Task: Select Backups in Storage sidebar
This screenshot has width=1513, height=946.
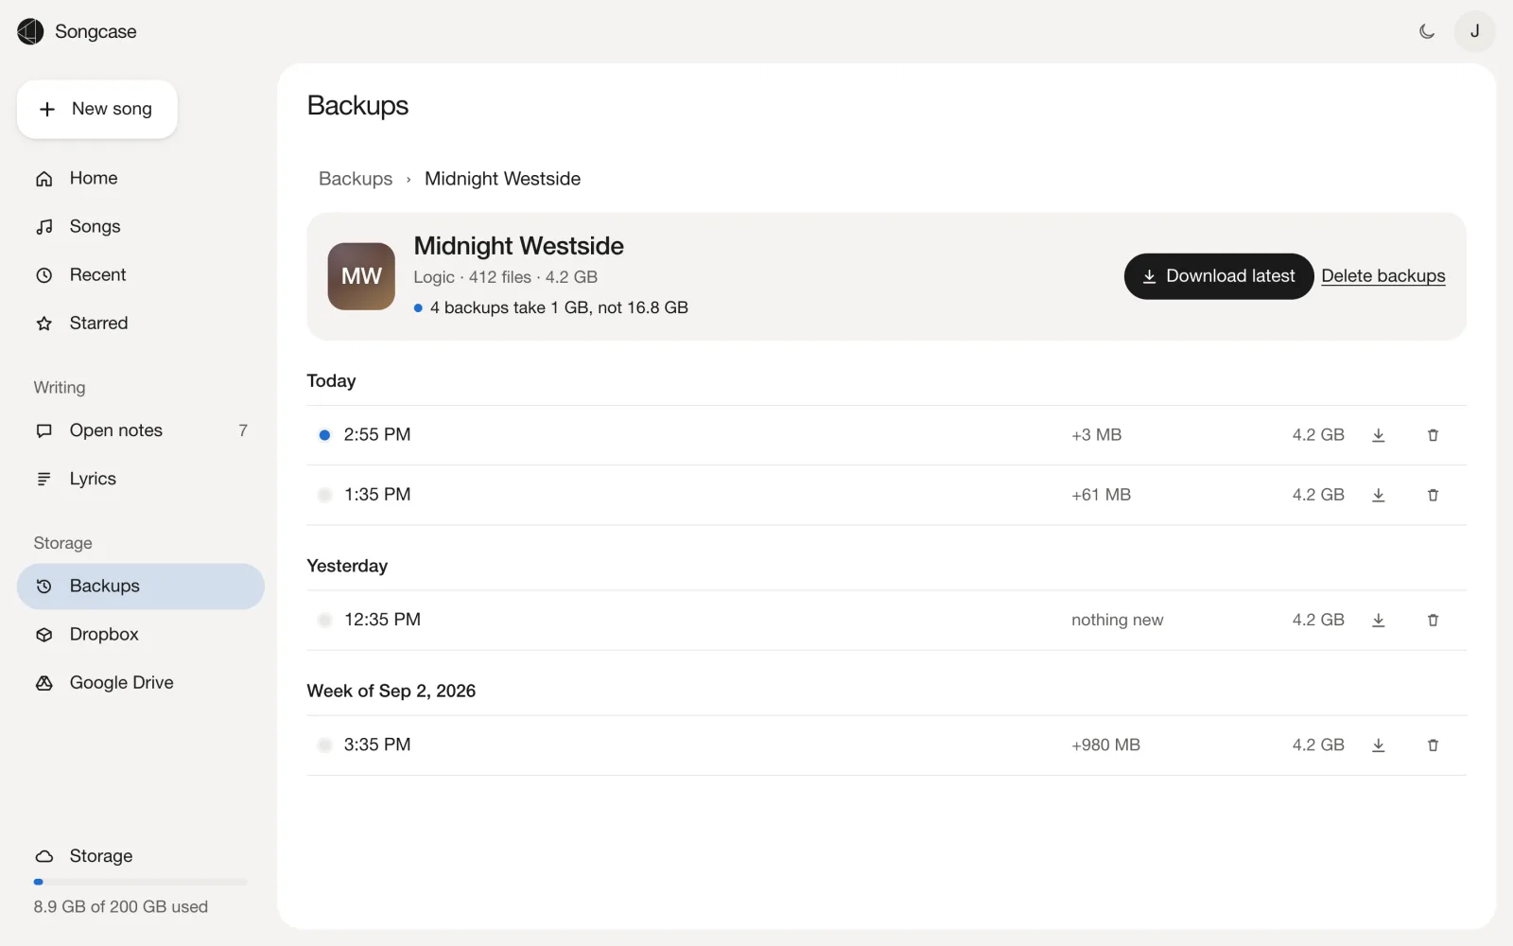Action: [x=140, y=587]
